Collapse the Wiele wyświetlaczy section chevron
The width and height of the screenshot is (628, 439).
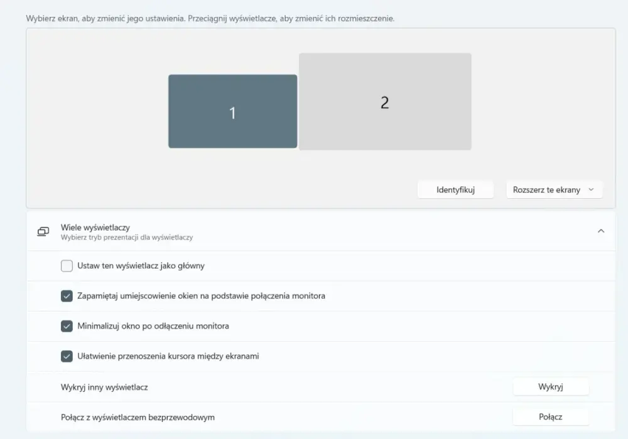pos(601,231)
